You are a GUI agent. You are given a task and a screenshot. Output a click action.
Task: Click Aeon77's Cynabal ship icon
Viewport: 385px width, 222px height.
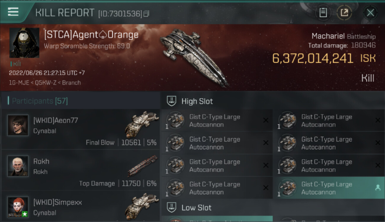[x=142, y=124]
